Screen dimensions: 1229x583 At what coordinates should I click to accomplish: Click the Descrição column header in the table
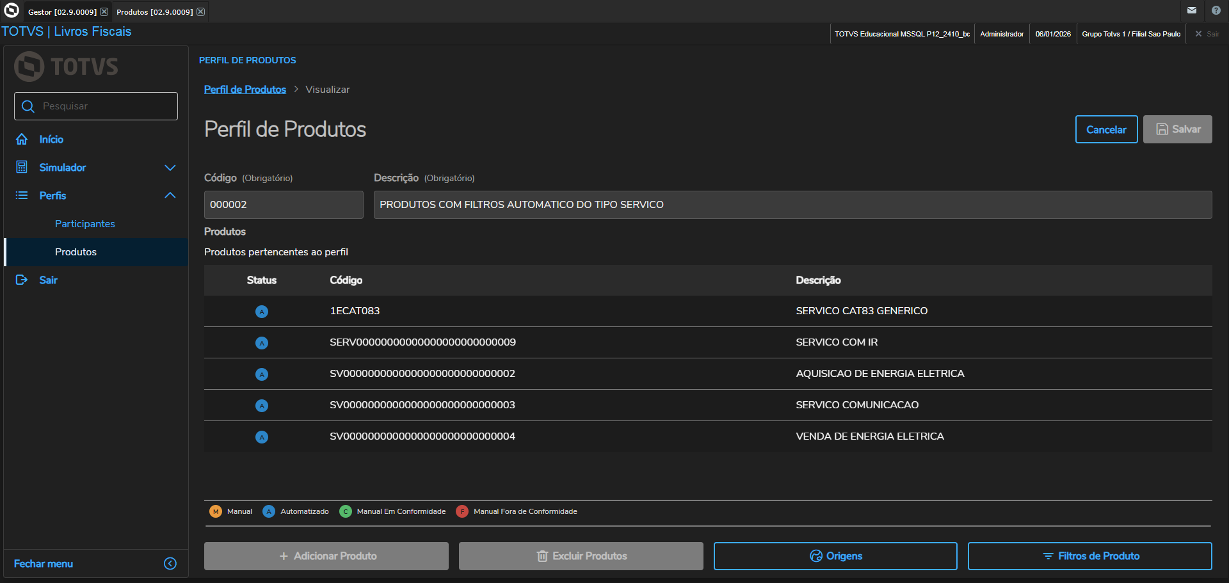click(x=818, y=280)
